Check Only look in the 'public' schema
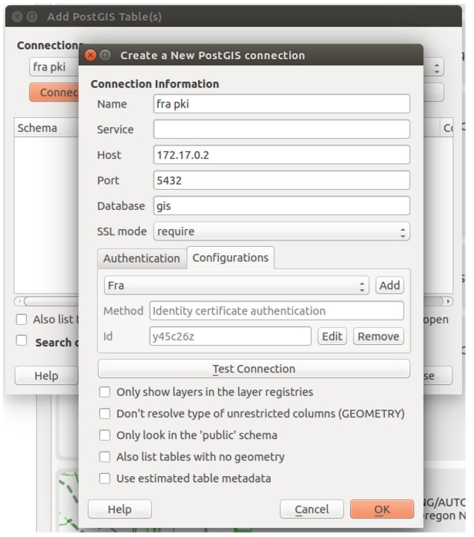Screen dimensions: 474x537 [x=105, y=435]
